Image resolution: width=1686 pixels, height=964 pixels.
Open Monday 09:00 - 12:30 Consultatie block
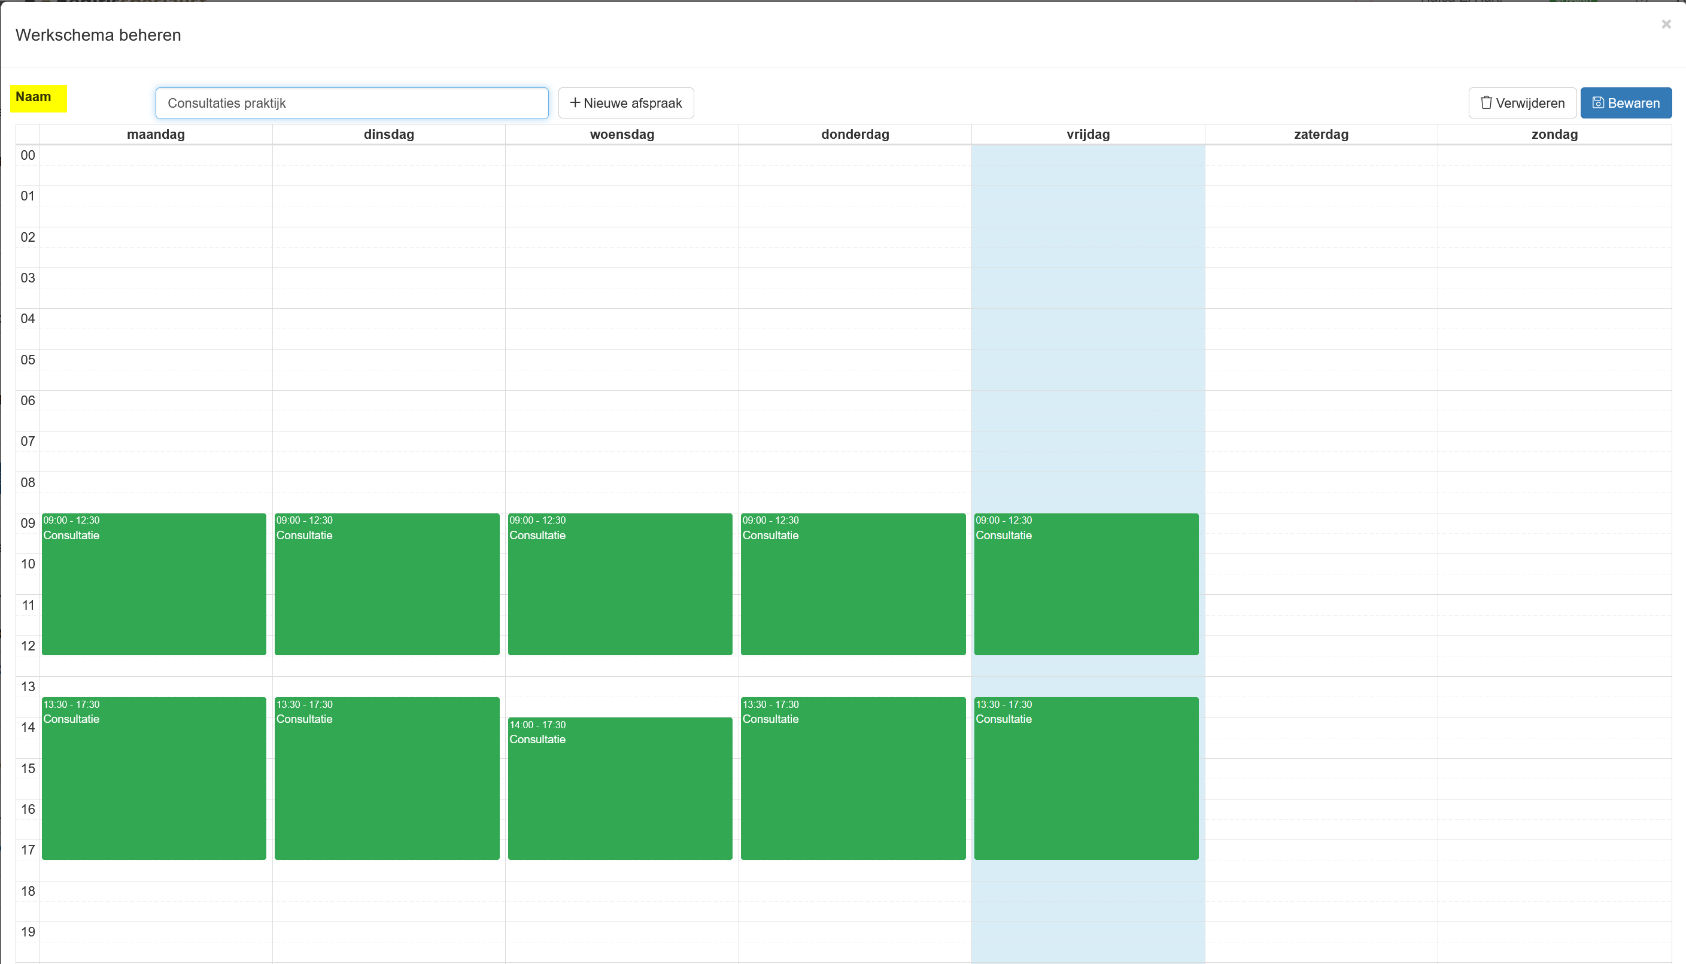tap(154, 584)
